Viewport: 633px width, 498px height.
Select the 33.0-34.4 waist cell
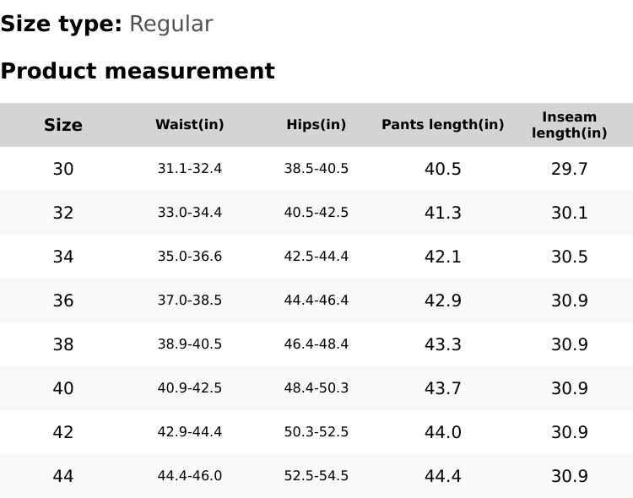pos(190,213)
